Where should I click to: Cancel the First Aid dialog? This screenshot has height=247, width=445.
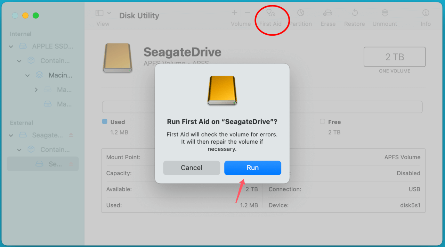point(191,168)
